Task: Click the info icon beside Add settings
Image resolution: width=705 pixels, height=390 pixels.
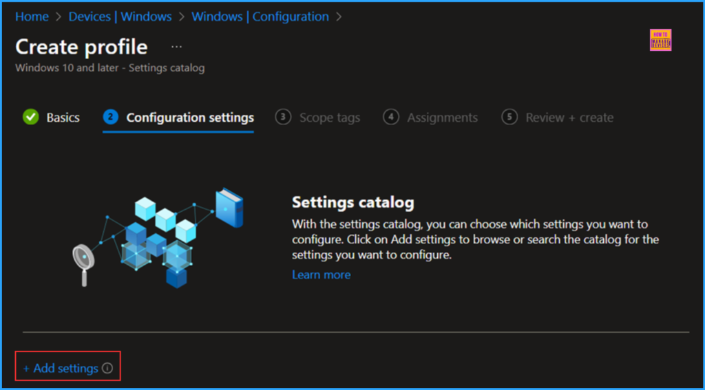Action: coord(107,369)
